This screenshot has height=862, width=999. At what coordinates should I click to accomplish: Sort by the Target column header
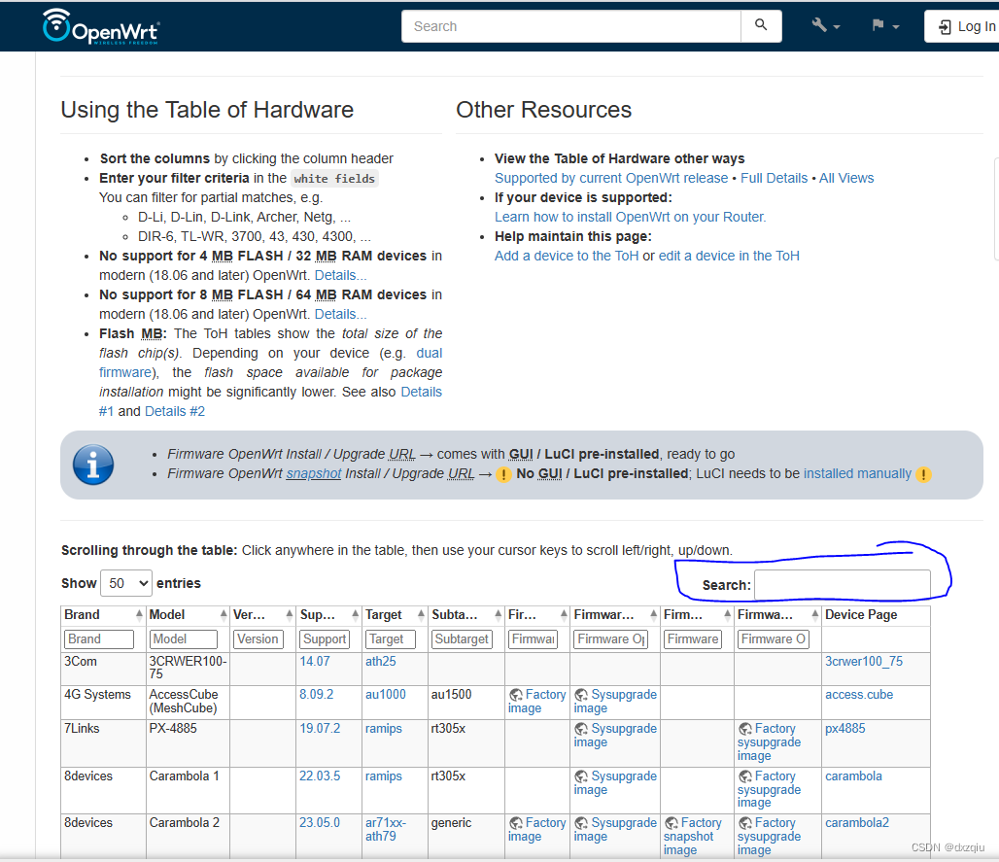click(395, 615)
